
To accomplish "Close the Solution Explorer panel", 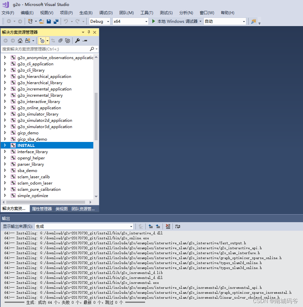I will click(95, 32).
